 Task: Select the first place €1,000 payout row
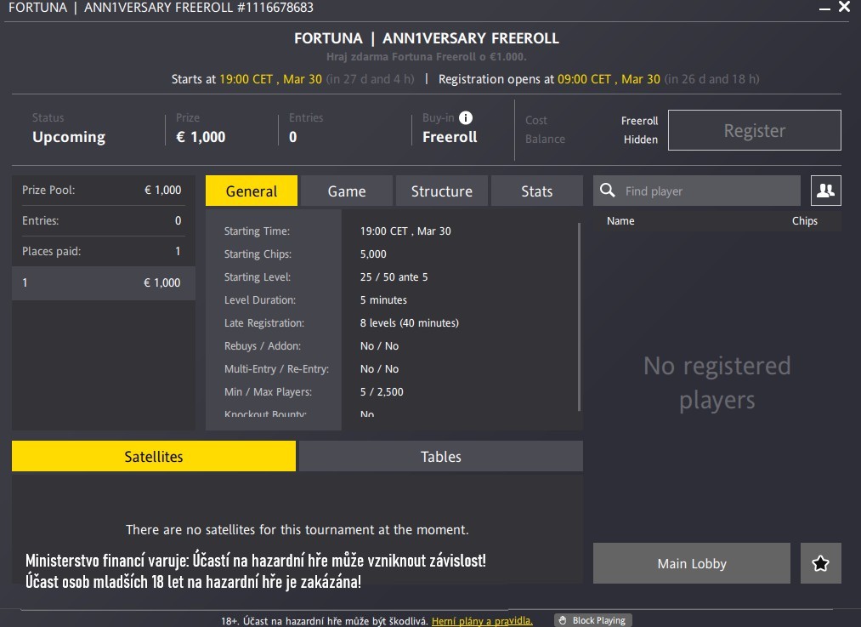coord(103,282)
